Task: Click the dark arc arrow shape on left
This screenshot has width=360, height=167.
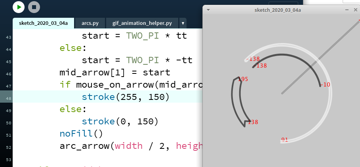Action: [x=234, y=103]
